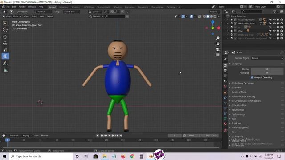Enable the Bloom checkbox
The height and width of the screenshot is (160, 285).
[x=232, y=88]
